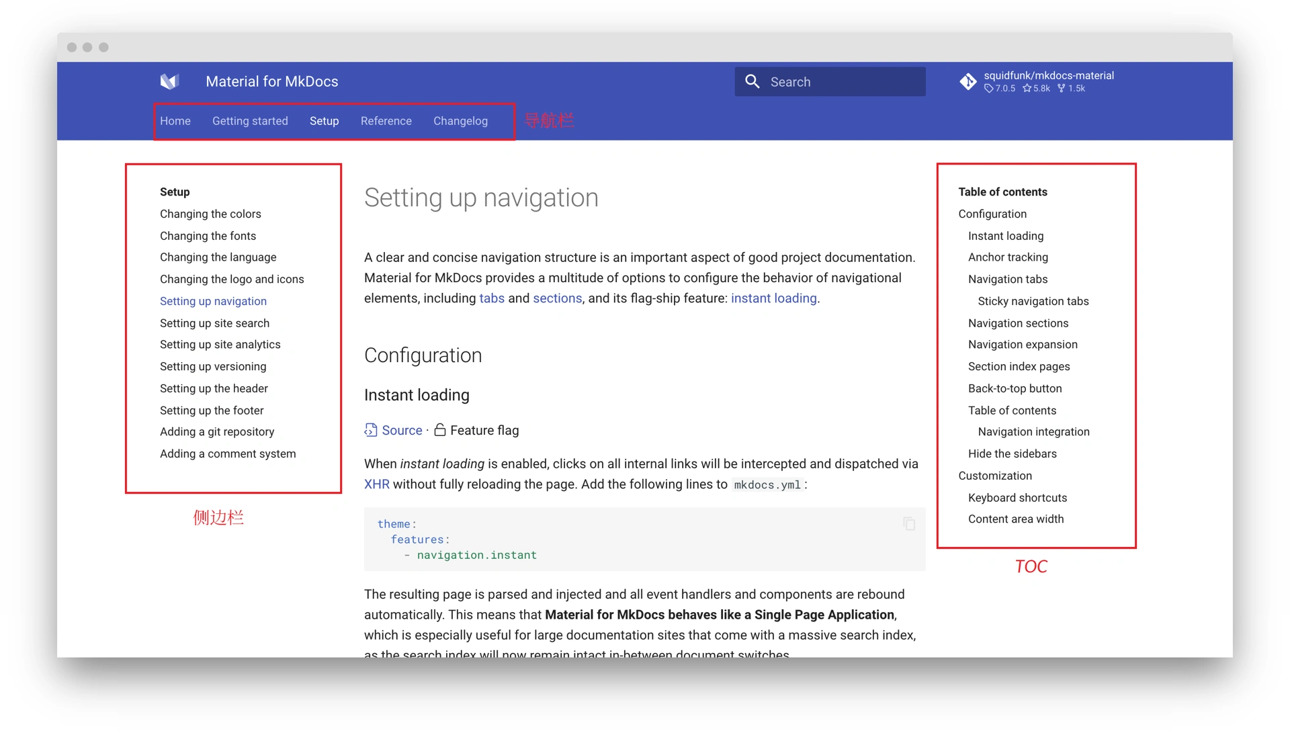Image resolution: width=1290 pixels, height=739 pixels.
Task: Click the Setting up navigation page heading
Action: [x=481, y=198]
